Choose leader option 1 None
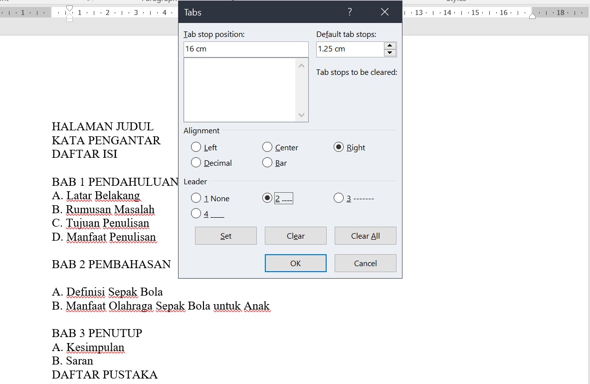 tap(196, 198)
